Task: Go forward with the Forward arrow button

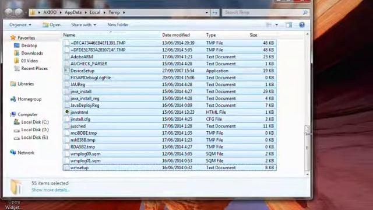Action: [x=18, y=12]
